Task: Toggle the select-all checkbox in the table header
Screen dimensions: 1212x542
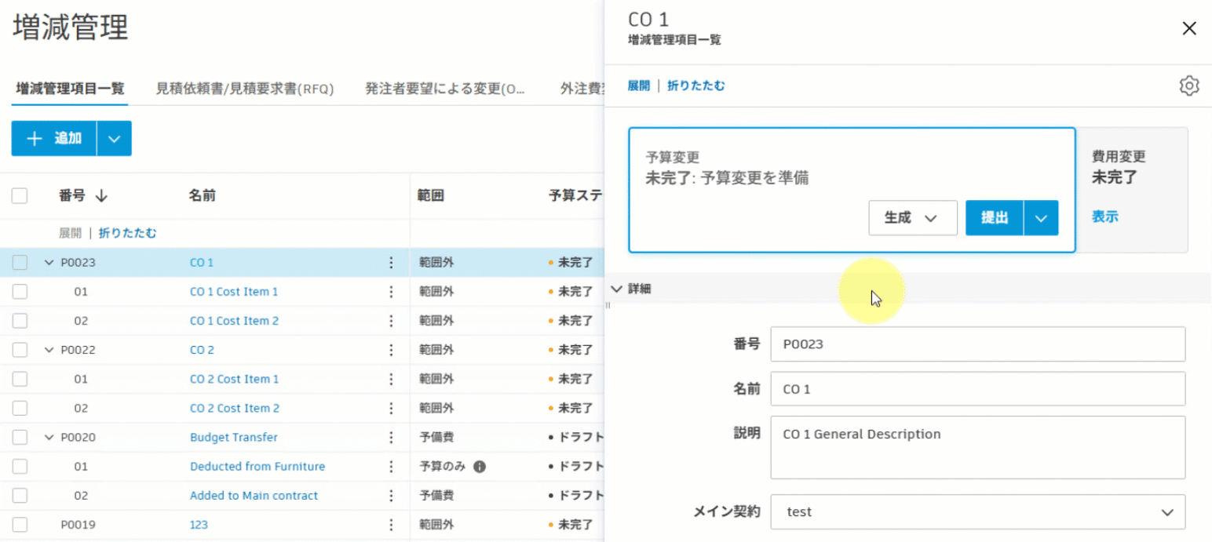Action: (19, 195)
